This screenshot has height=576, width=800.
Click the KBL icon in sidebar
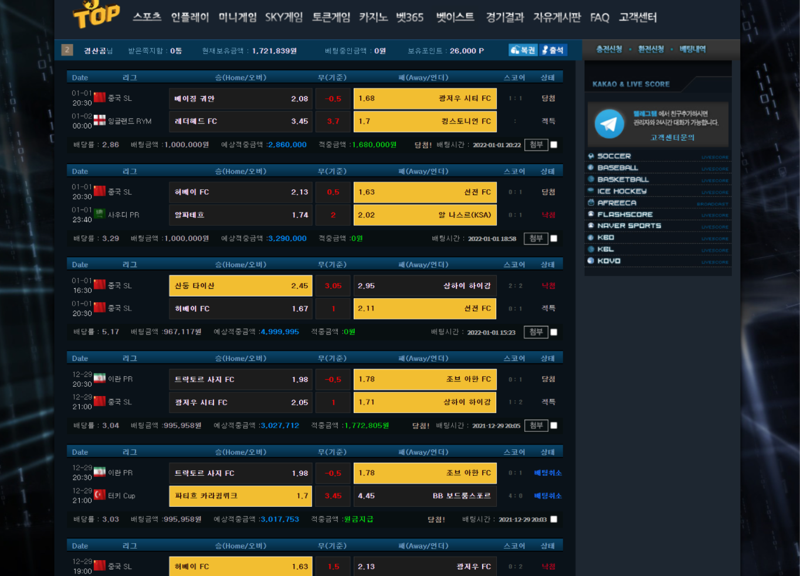(591, 249)
